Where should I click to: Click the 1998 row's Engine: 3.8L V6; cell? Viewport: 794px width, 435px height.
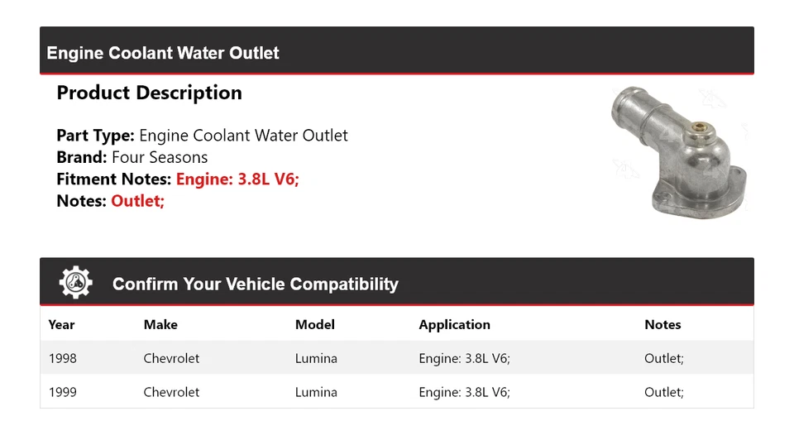click(464, 359)
